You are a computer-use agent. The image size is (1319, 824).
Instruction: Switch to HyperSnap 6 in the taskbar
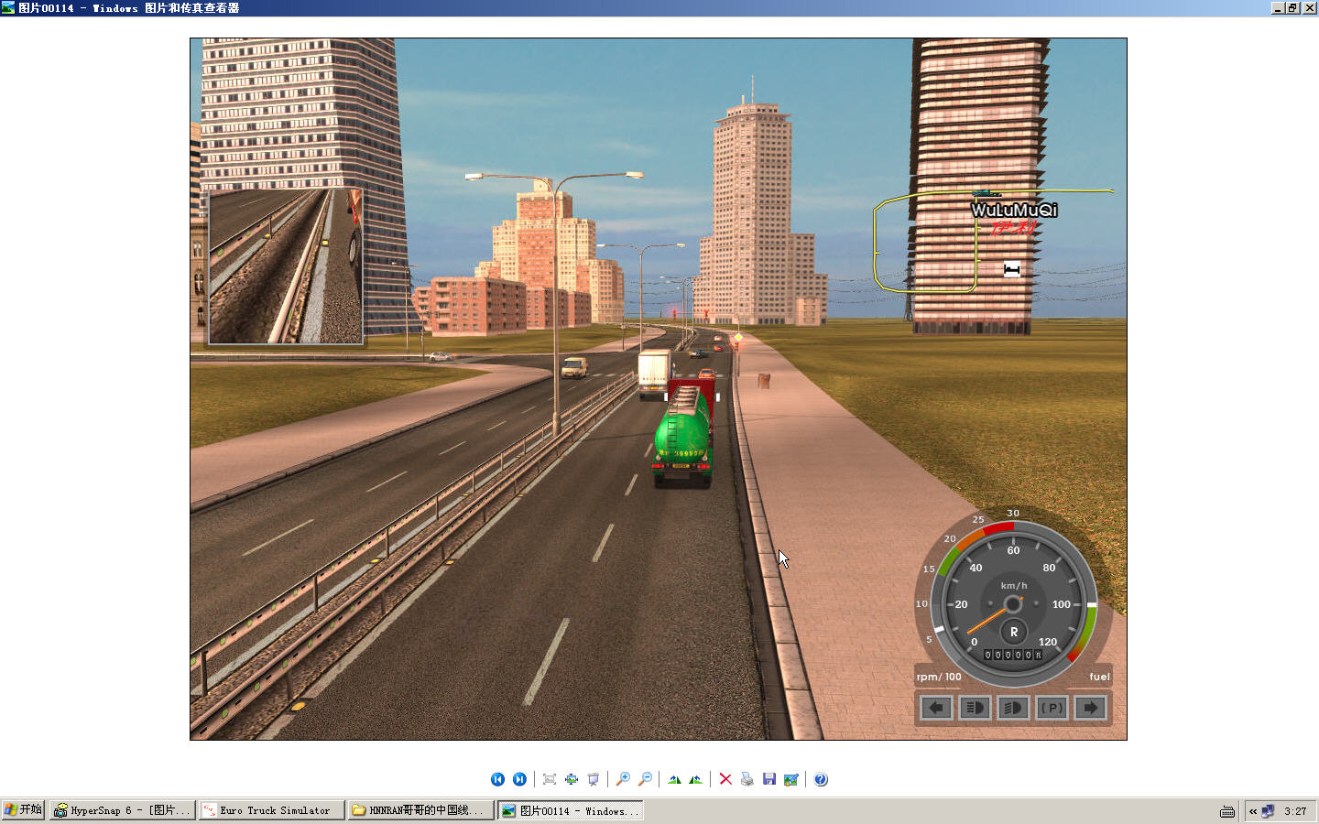123,810
